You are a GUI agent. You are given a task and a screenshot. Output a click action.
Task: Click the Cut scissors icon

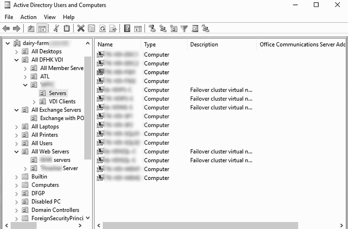pyautogui.click(x=56, y=28)
